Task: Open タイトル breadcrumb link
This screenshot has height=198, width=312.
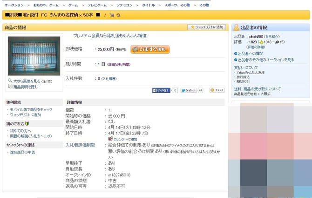Action: click(x=148, y=5)
